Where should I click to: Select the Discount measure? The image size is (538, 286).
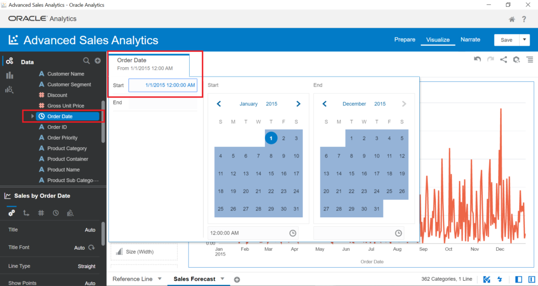[x=57, y=95]
